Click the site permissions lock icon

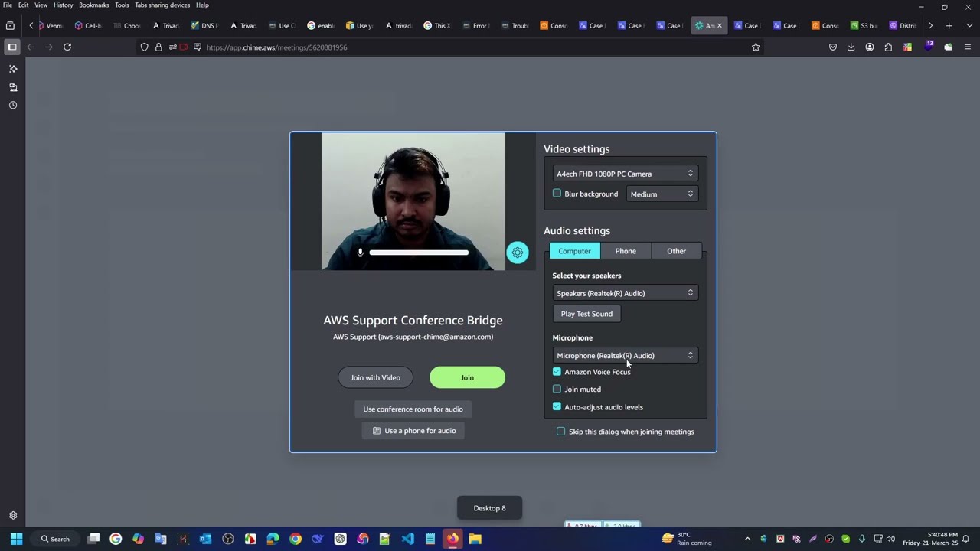coord(158,47)
